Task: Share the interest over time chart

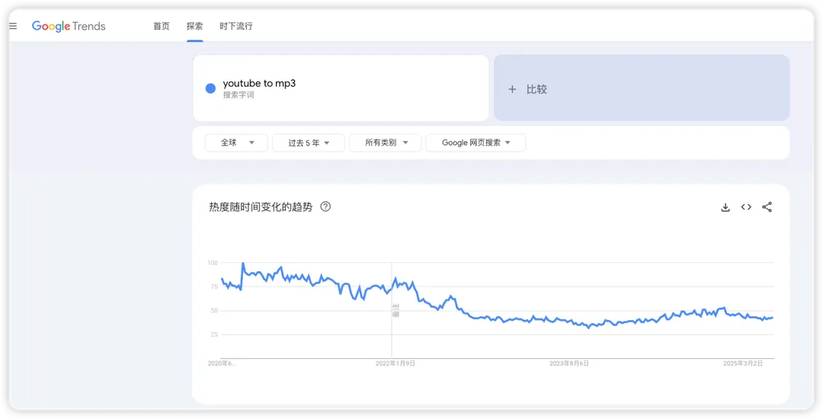Action: (x=767, y=207)
